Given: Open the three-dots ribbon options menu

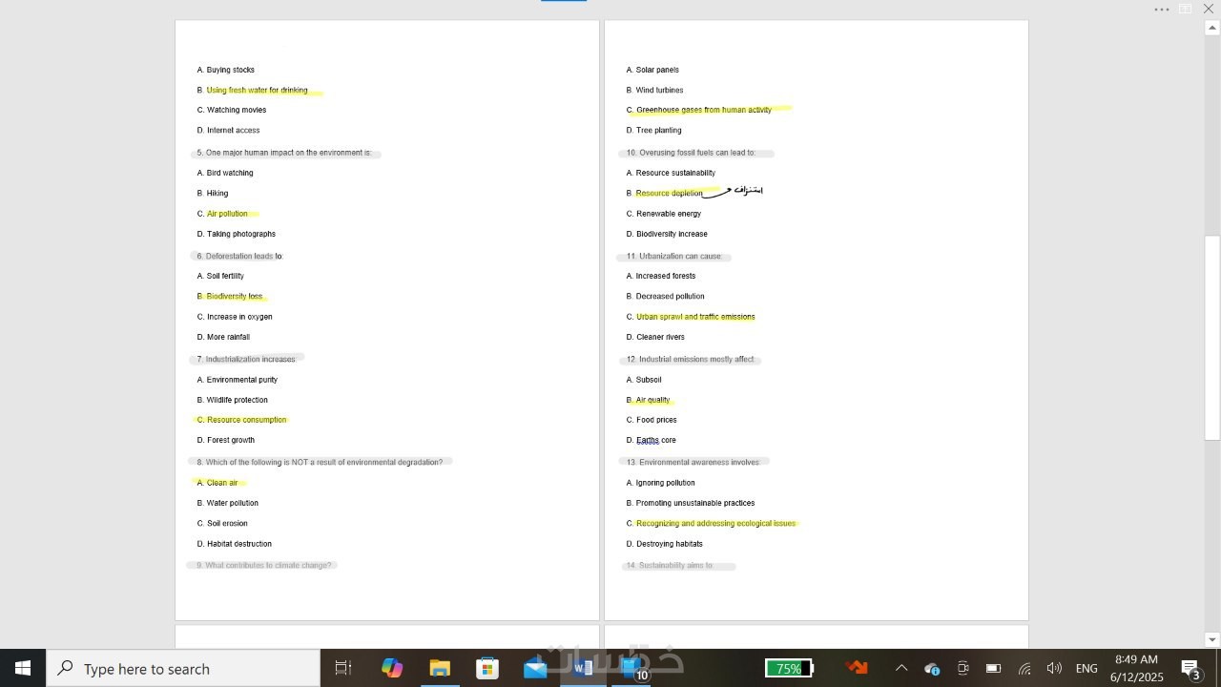Looking at the screenshot, I should (1161, 10).
